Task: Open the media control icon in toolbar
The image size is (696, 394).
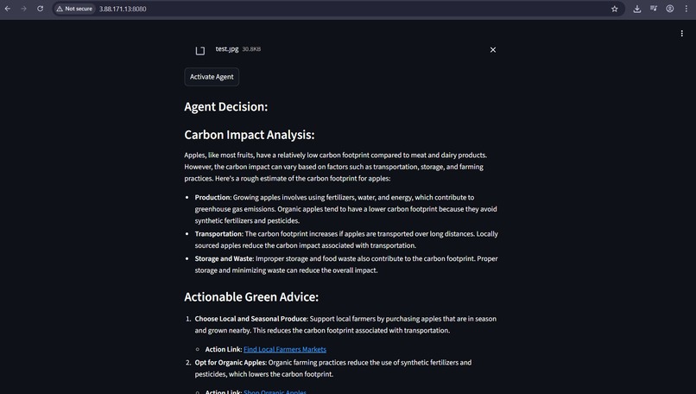Action: coord(654,9)
